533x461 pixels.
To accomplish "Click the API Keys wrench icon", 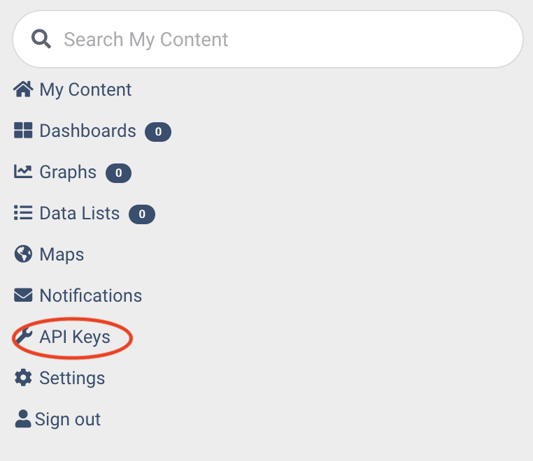I will tap(24, 337).
